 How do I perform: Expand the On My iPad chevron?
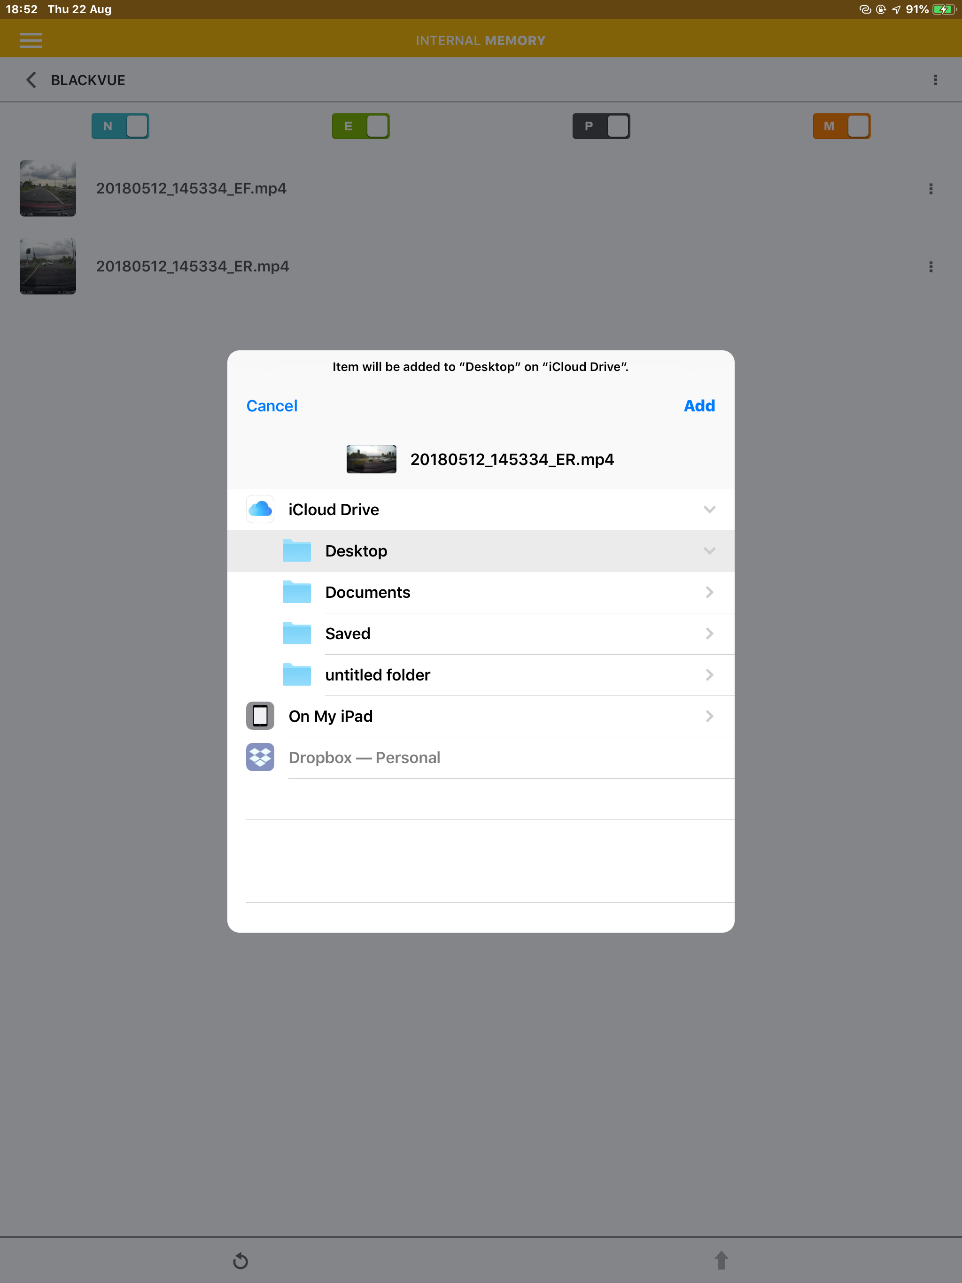709,716
